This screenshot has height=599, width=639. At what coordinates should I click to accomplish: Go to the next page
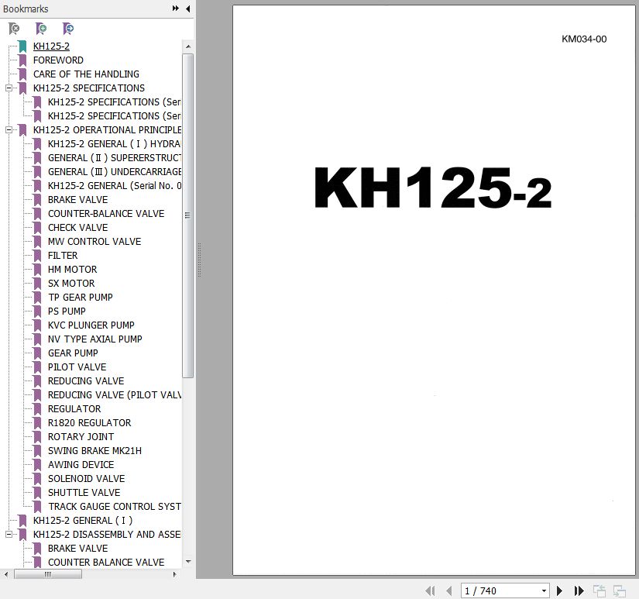click(x=560, y=591)
